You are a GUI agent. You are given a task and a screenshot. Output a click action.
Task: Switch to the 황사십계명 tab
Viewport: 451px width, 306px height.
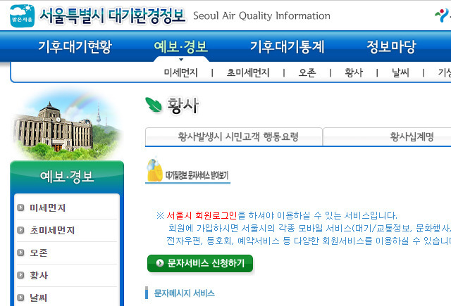[387, 136]
